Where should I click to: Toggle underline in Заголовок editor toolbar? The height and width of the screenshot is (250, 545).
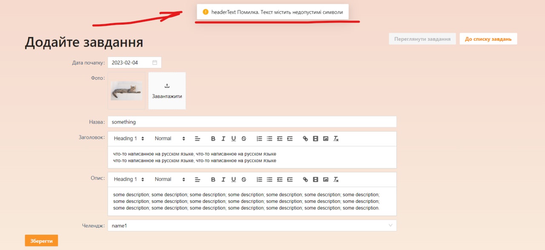[233, 138]
